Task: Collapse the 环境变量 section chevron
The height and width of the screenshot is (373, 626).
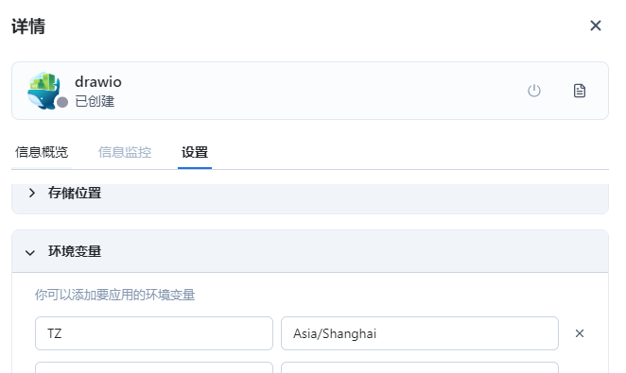Action: point(30,253)
